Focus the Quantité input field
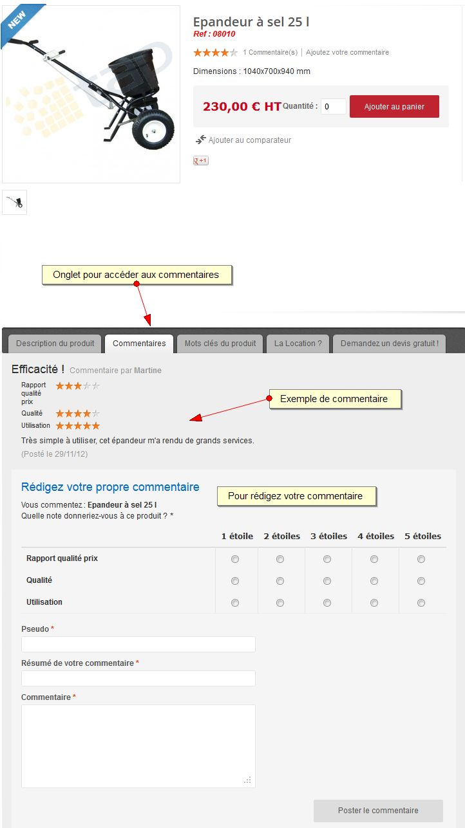465x828 pixels. (x=334, y=106)
